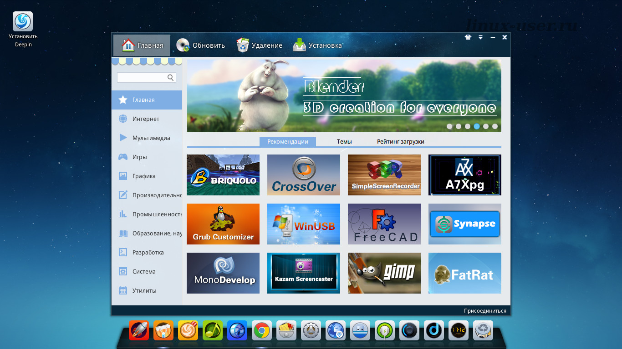Screen dimensions: 622x349
Task: Click the Присоединиться link
Action: click(x=485, y=311)
